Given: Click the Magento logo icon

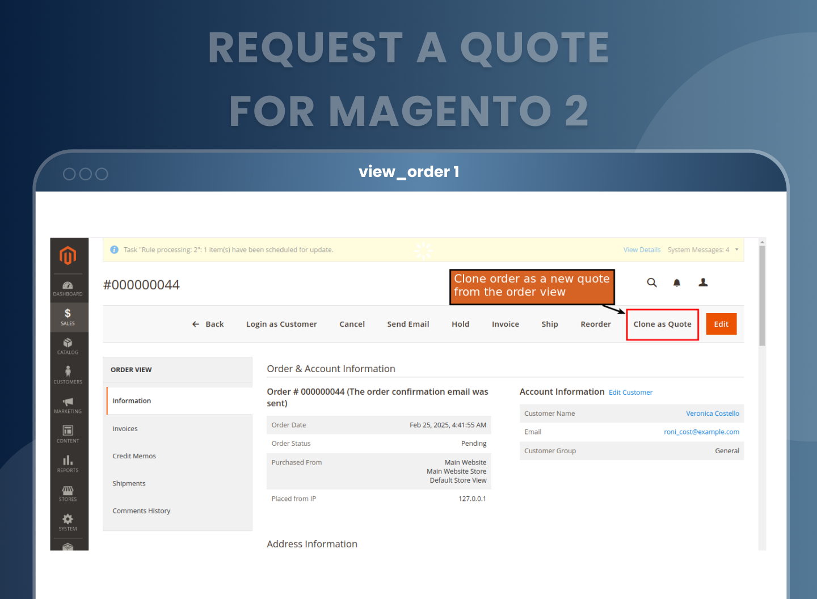Looking at the screenshot, I should [x=68, y=256].
